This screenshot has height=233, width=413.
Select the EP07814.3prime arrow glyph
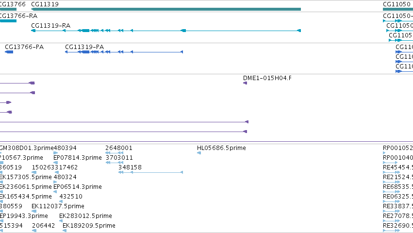(56, 163)
